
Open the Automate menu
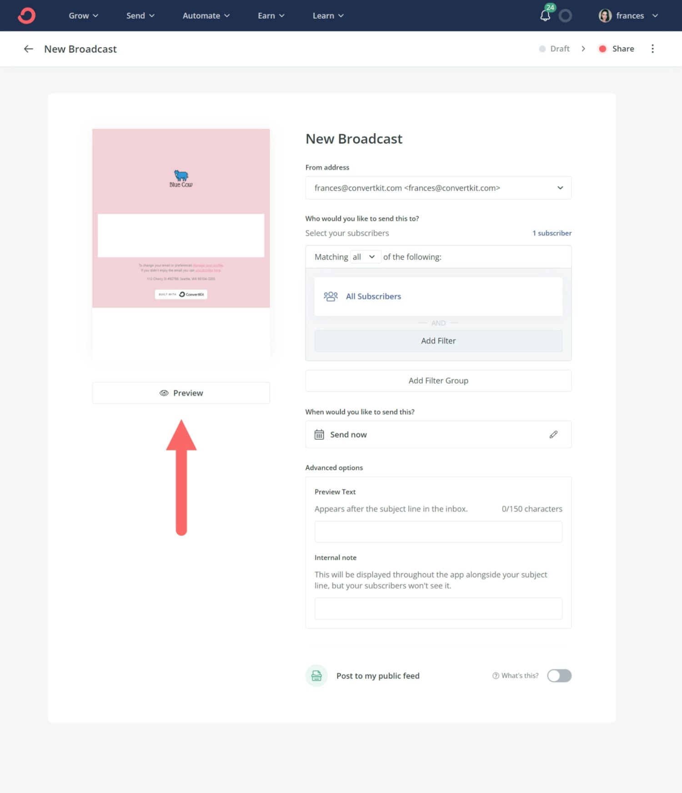[206, 16]
